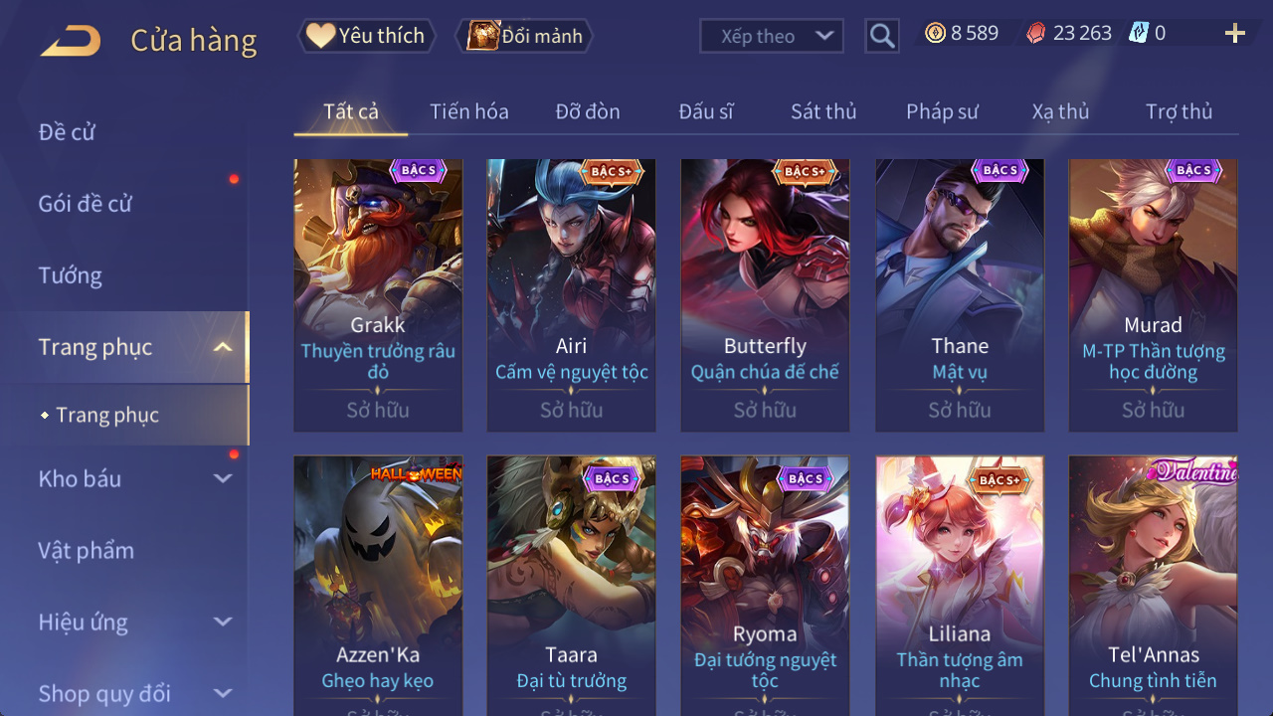The width and height of the screenshot is (1273, 716).
Task: Collapse the Trang phục sidebar section
Action: (223, 347)
